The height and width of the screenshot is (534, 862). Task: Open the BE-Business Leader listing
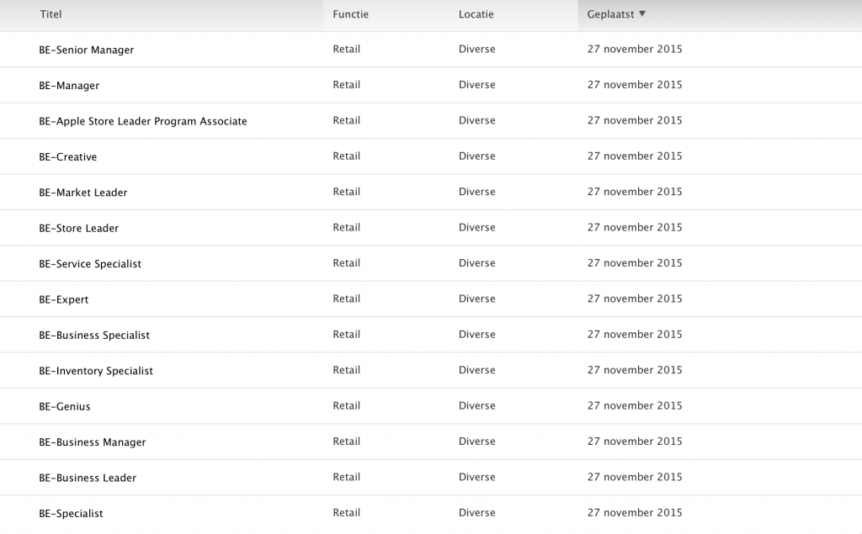click(x=88, y=478)
